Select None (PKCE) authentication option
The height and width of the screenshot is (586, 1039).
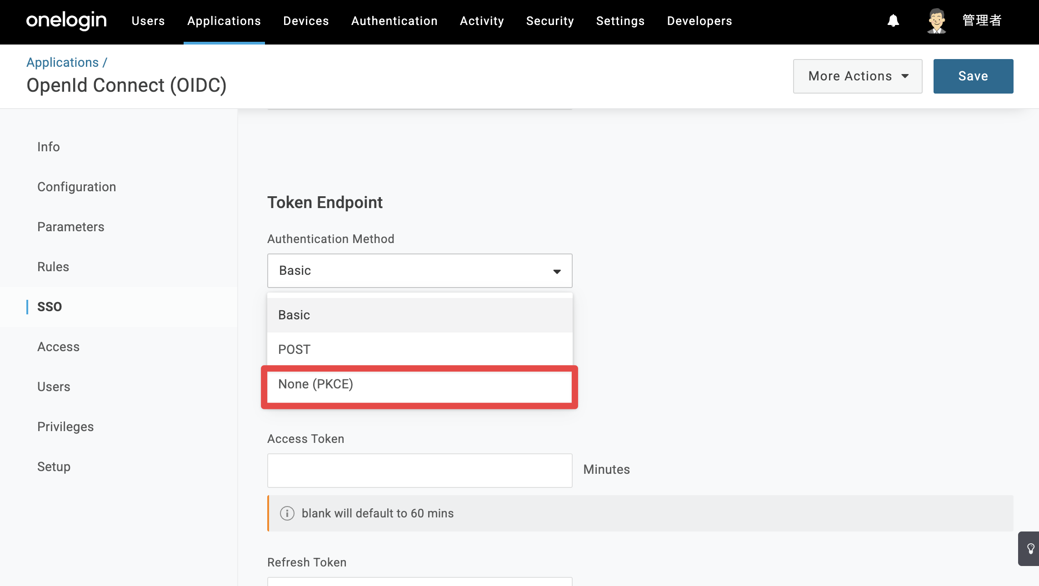(x=420, y=384)
